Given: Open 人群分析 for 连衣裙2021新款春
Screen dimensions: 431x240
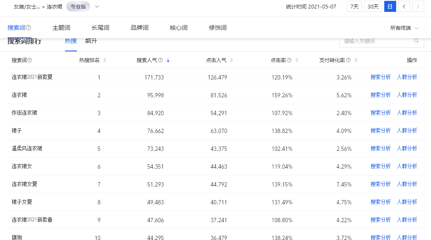Looking at the screenshot, I should point(407,220).
